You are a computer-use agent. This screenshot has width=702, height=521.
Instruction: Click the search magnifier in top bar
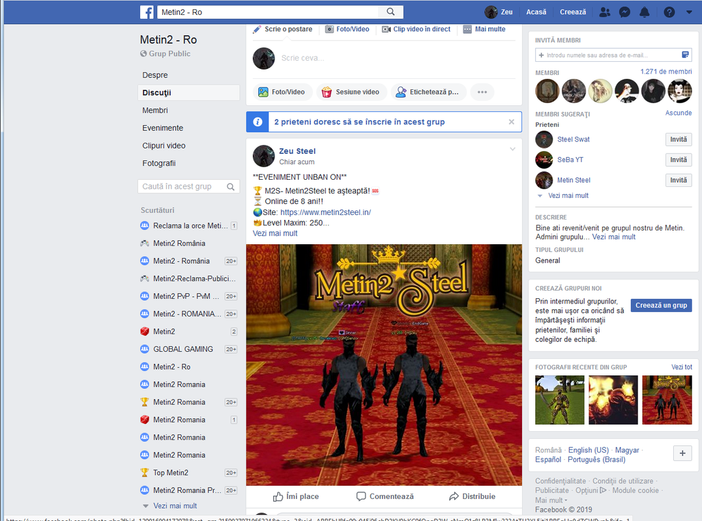pyautogui.click(x=391, y=12)
